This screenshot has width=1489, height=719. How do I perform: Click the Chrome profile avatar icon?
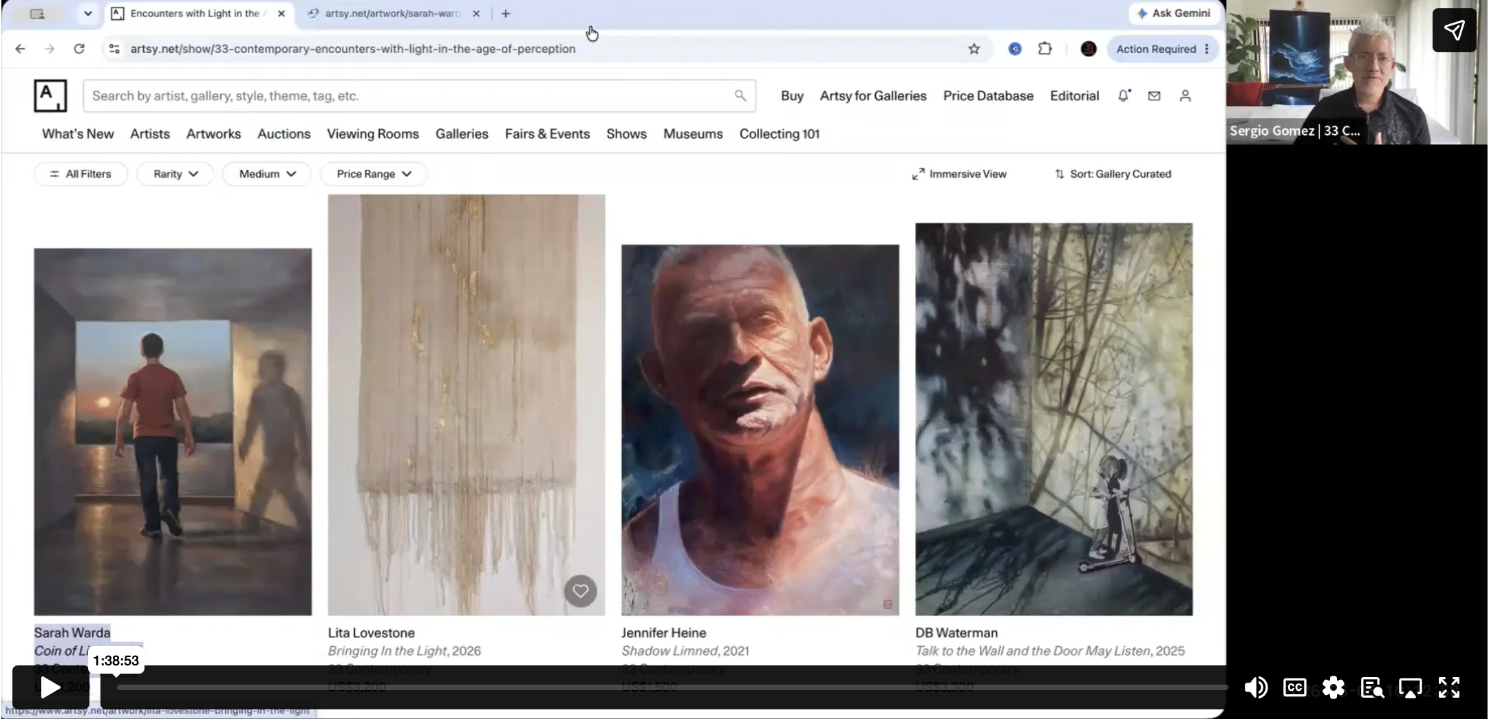click(x=1089, y=49)
